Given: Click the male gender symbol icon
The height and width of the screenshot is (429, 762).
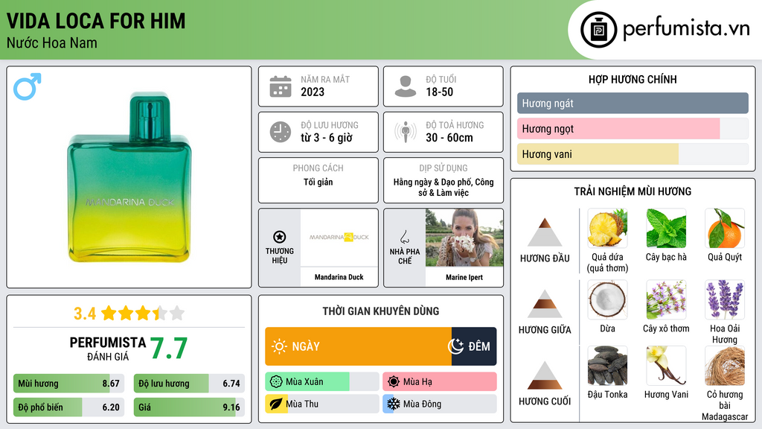Looking at the screenshot, I should pyautogui.click(x=28, y=86).
